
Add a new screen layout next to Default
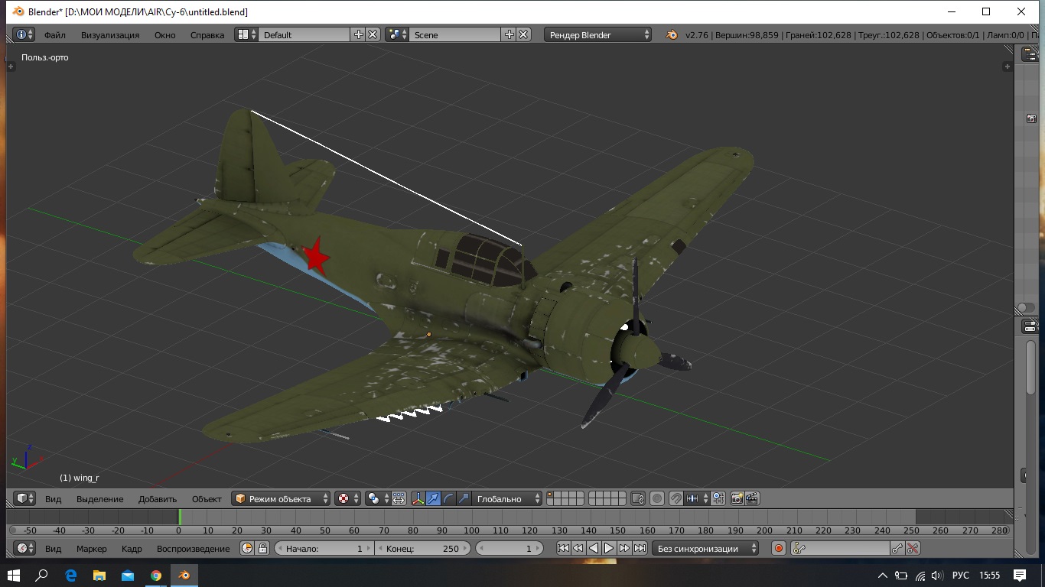(358, 34)
